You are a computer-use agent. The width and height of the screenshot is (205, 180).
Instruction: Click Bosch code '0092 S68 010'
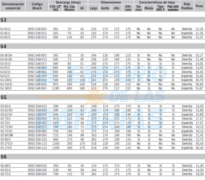[x=37, y=165]
